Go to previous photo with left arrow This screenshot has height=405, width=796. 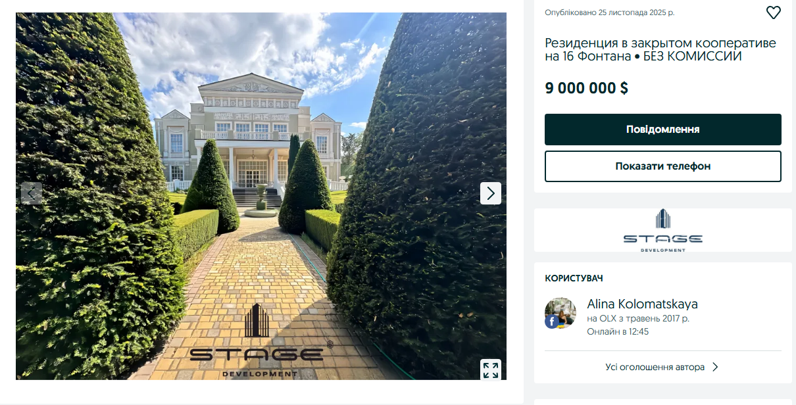click(x=32, y=193)
